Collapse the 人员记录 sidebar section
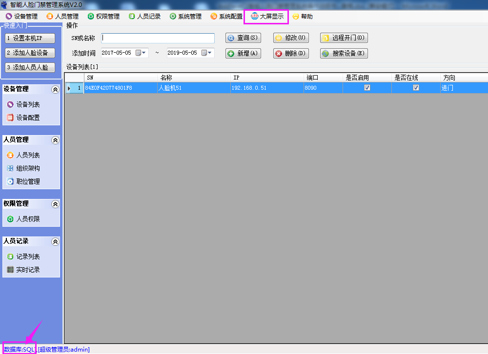 [x=55, y=241]
